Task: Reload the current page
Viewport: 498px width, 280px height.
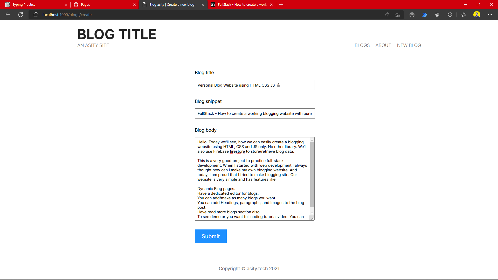Action: [20, 15]
